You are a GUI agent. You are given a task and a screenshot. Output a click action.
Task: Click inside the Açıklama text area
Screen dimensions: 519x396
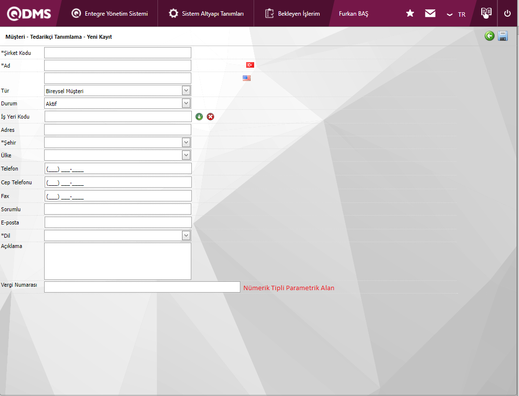pos(118,261)
